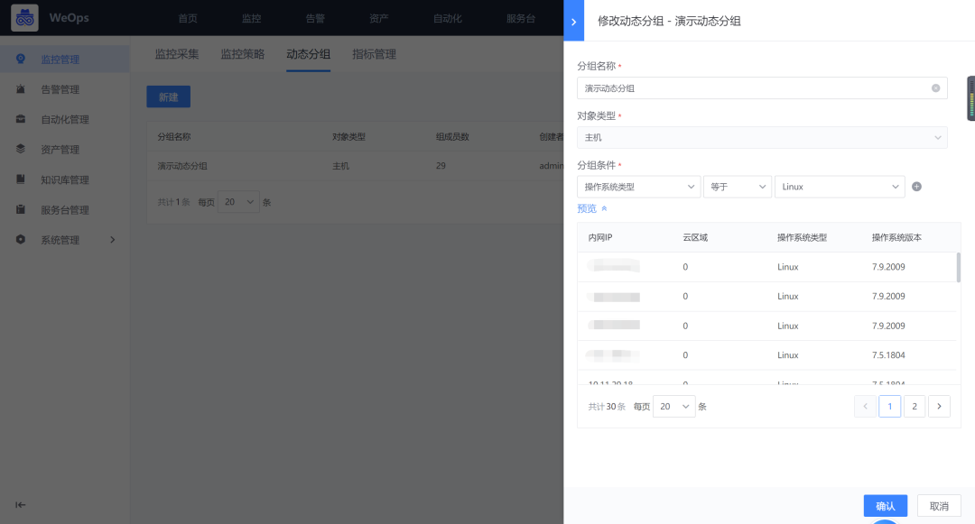Click the 知识库管理 sidebar icon
Image resolution: width=975 pixels, height=524 pixels.
pyautogui.click(x=21, y=179)
